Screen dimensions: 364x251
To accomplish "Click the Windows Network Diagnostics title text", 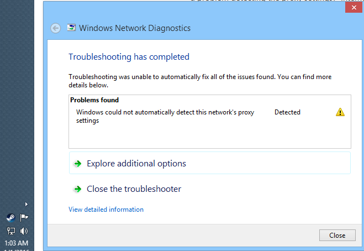I will (135, 28).
